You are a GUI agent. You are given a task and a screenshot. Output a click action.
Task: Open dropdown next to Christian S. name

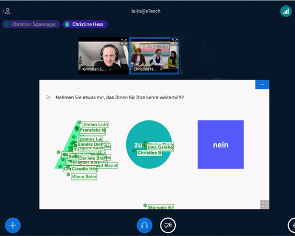(110, 70)
